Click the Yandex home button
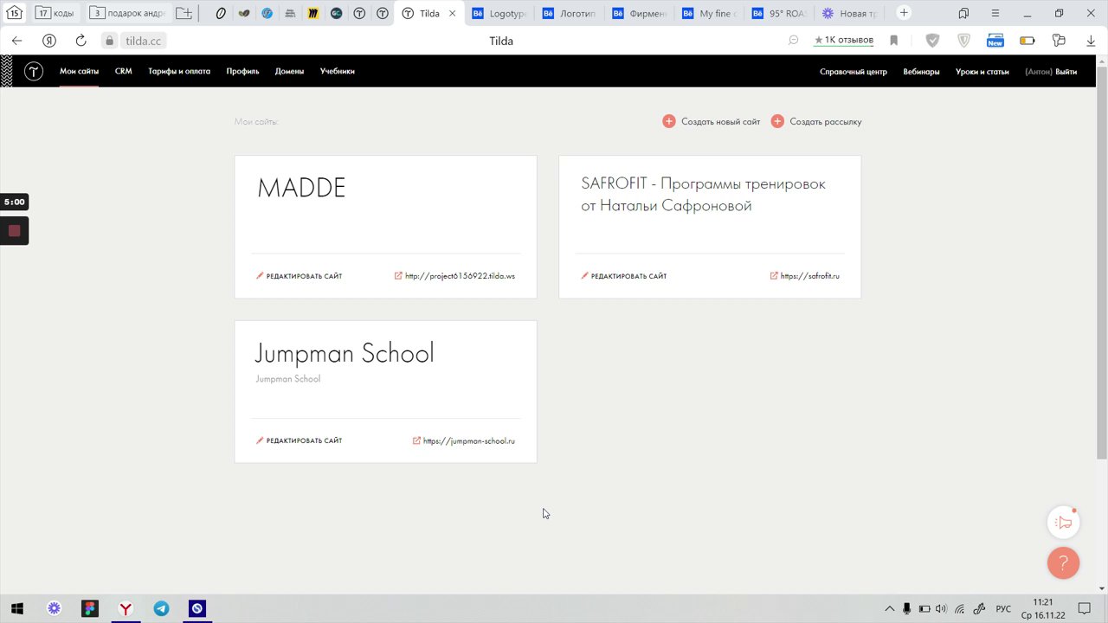This screenshot has height=623, width=1108. (x=49, y=41)
